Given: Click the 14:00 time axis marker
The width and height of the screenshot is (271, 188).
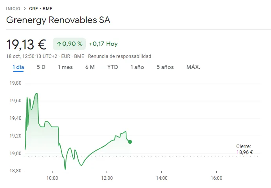Looking at the screenshot, I should [x=162, y=178].
